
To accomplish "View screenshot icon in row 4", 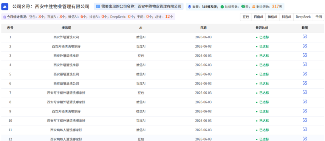I will point(305,65).
